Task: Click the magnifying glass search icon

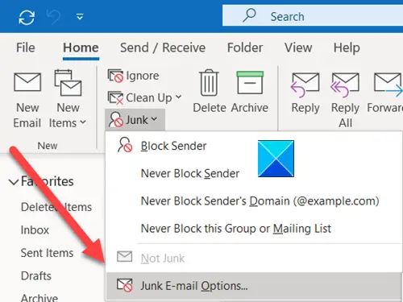Action: pos(250,15)
